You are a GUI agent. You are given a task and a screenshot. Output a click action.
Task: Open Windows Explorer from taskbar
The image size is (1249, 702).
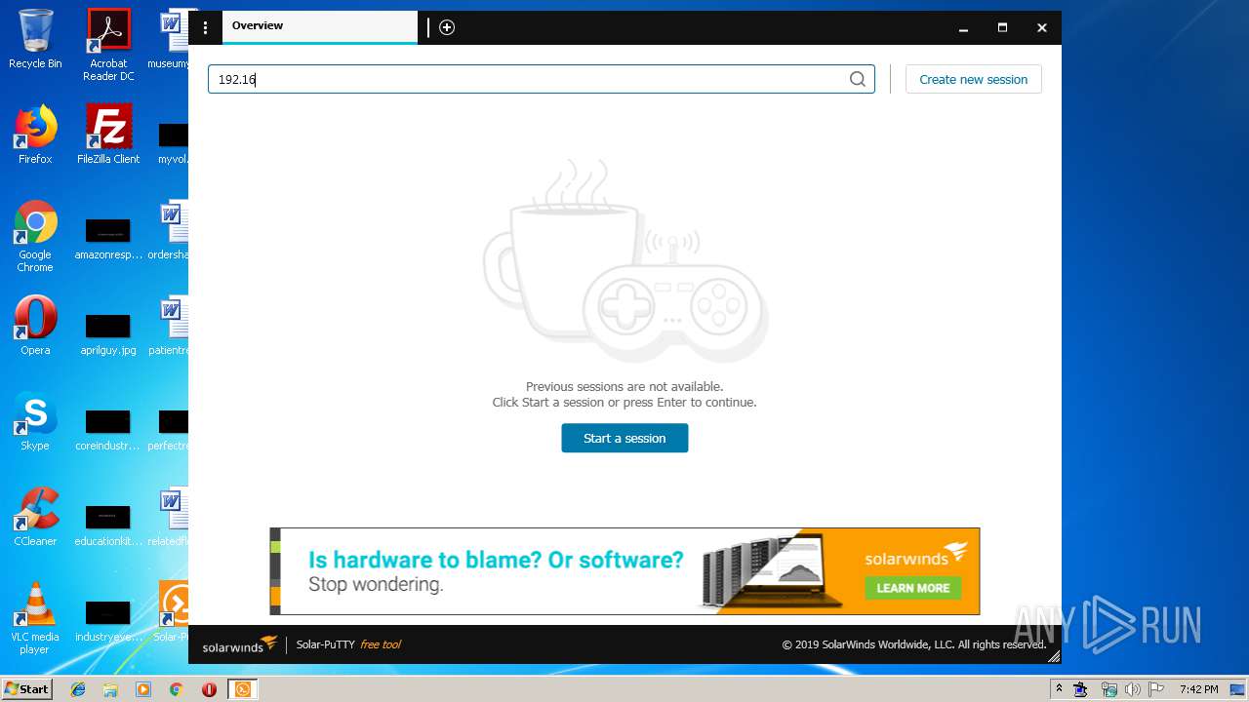tap(110, 689)
